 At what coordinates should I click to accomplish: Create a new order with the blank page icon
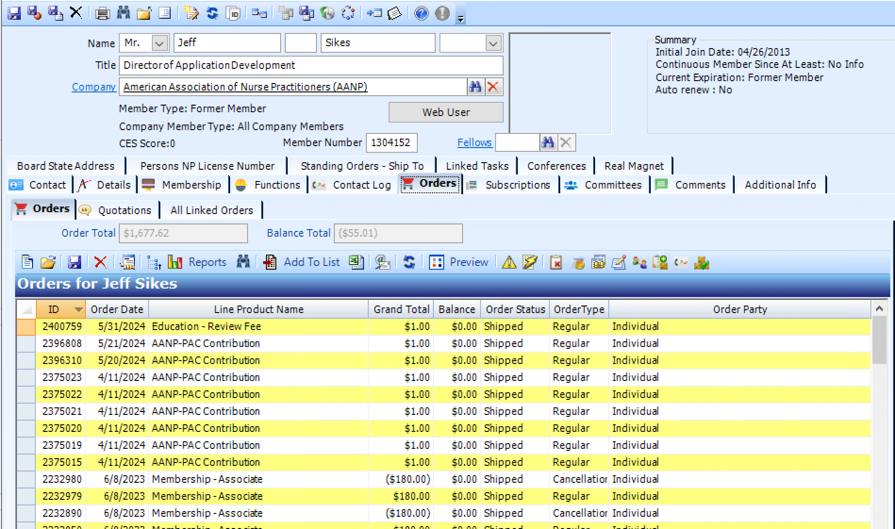(x=27, y=262)
